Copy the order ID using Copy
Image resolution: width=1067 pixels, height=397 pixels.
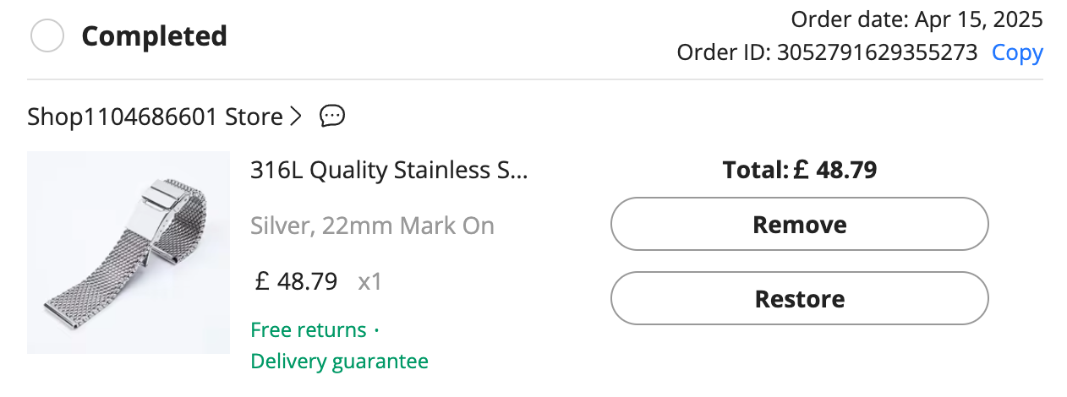tap(1017, 52)
